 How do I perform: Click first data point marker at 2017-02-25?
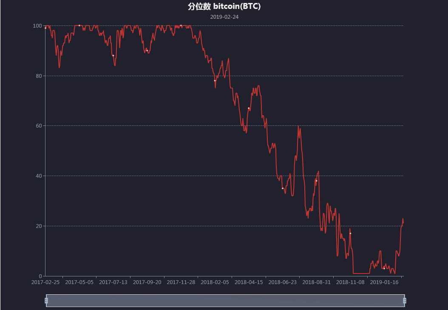click(45, 28)
